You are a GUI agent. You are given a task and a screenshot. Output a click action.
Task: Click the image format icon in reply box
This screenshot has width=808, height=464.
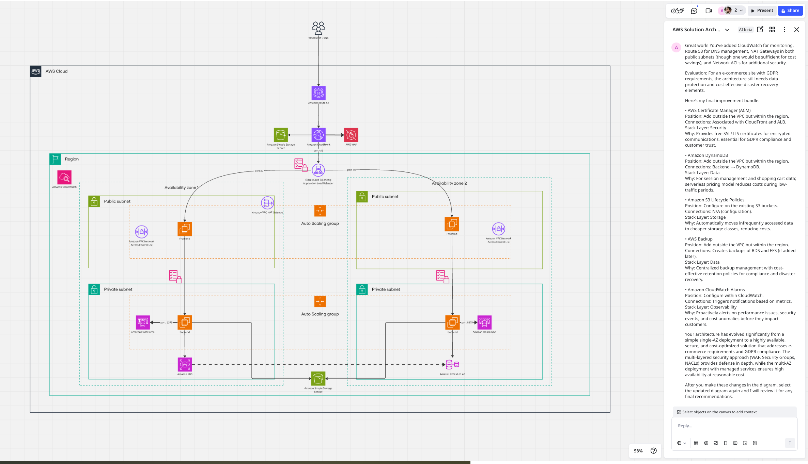(x=716, y=443)
